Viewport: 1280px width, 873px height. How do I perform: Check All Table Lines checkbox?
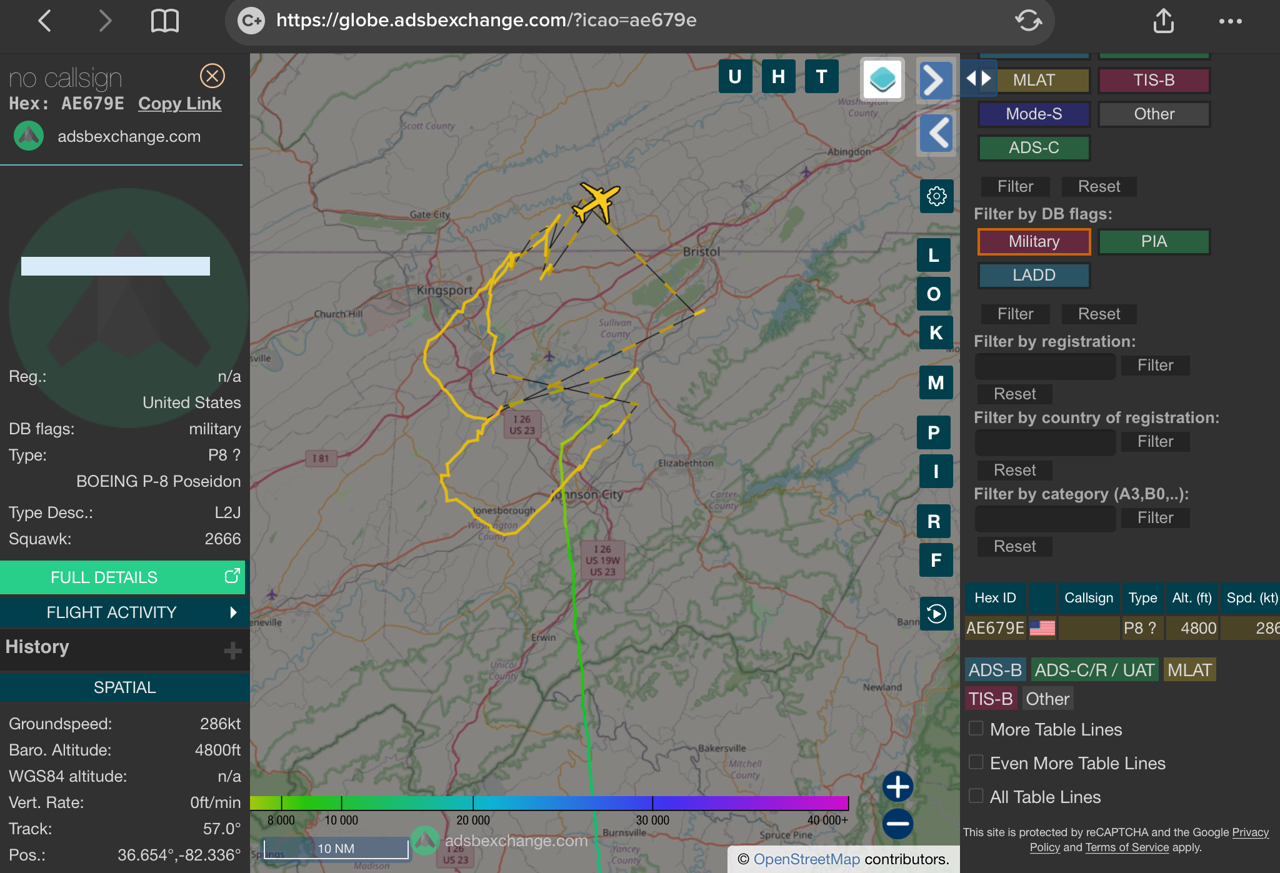[x=976, y=796]
